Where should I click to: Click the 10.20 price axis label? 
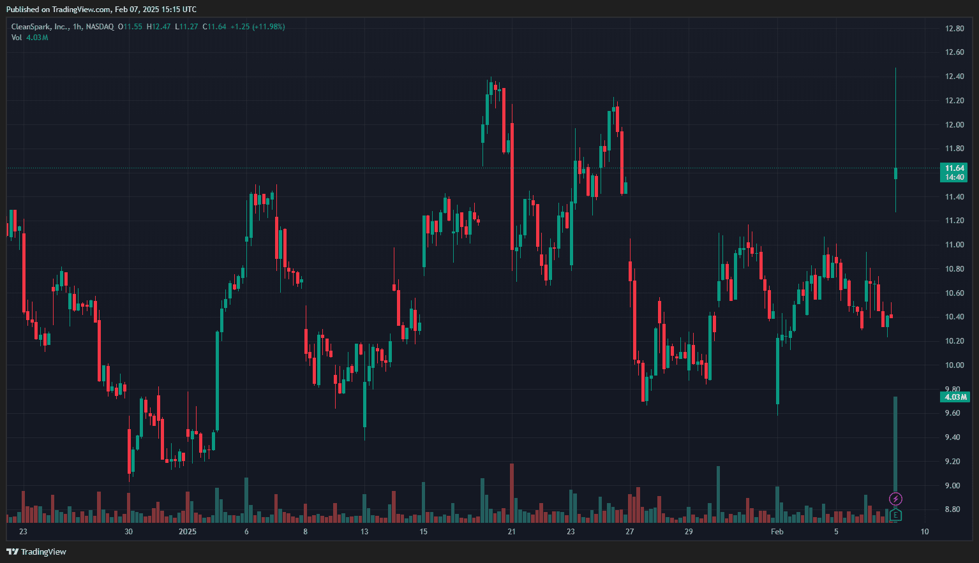tap(955, 341)
